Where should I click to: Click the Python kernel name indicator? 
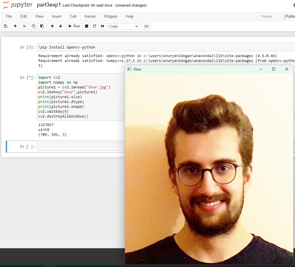[x=290, y=16]
